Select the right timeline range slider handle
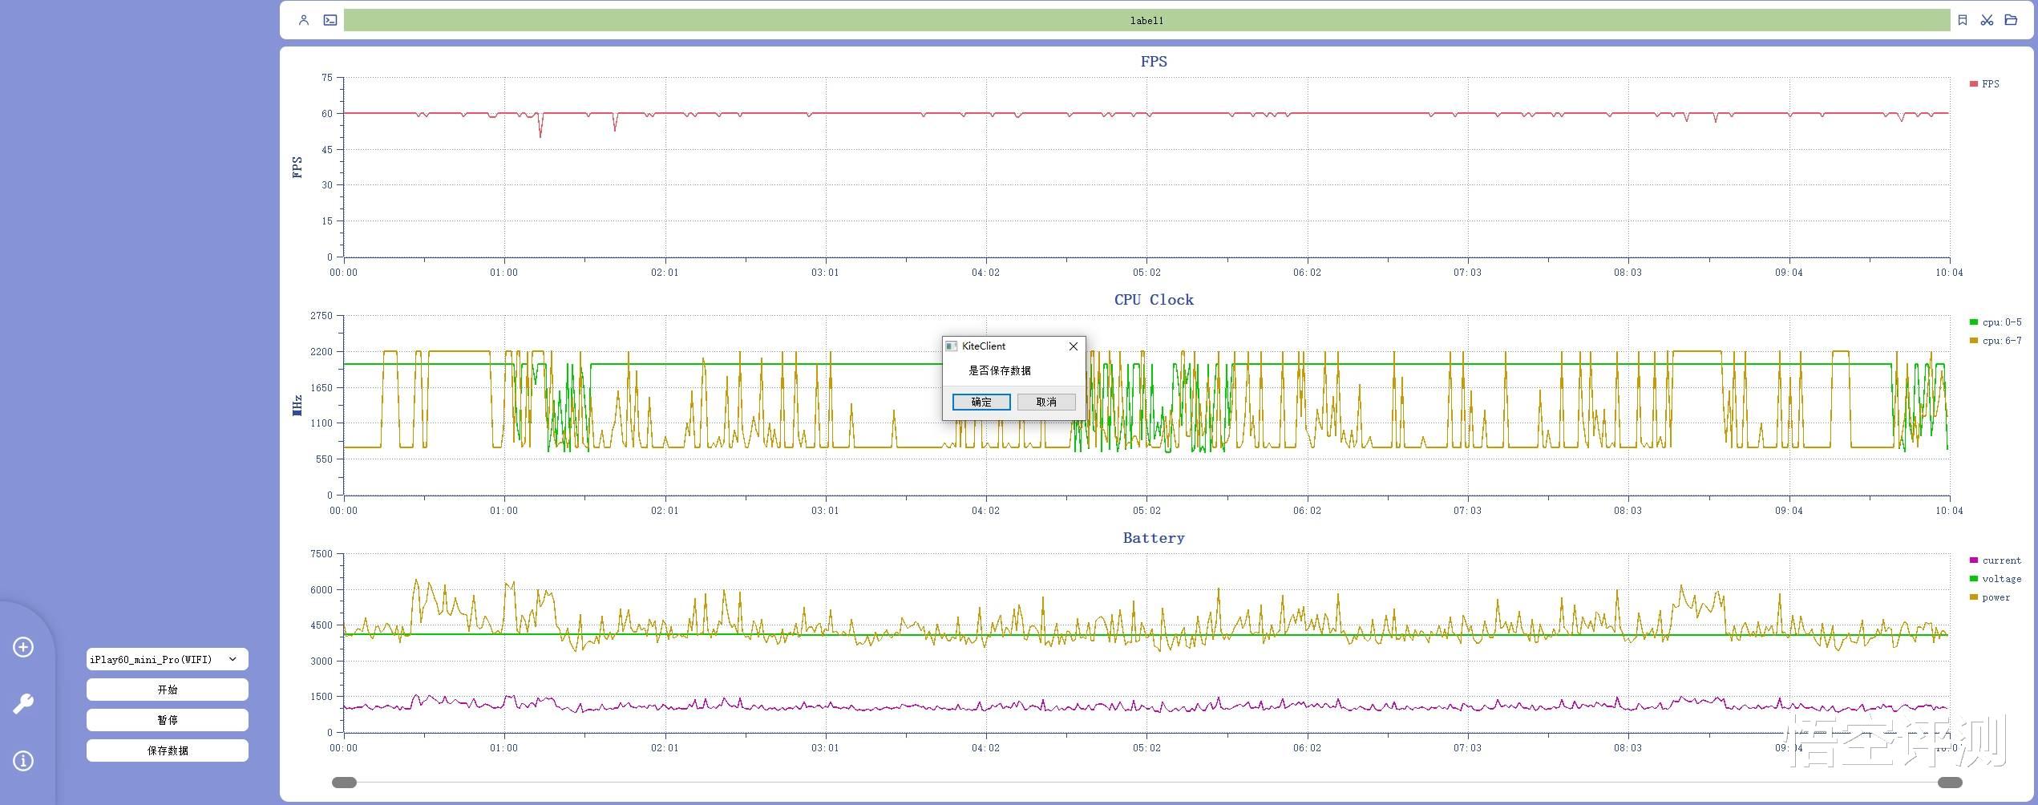Screen dimensions: 2038x805 pos(1950,783)
